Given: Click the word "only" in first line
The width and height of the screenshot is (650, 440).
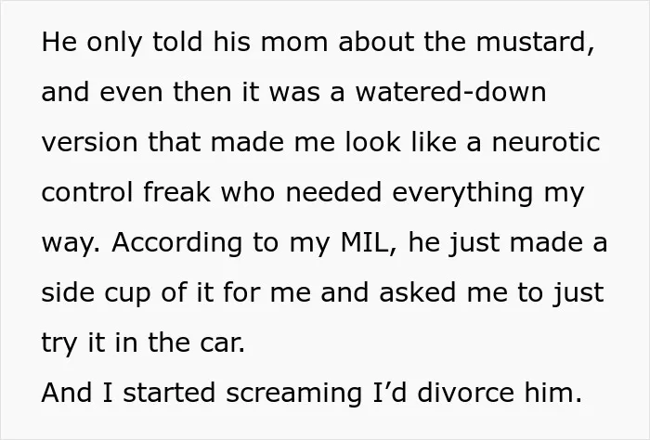Looking at the screenshot, I should [114, 43].
